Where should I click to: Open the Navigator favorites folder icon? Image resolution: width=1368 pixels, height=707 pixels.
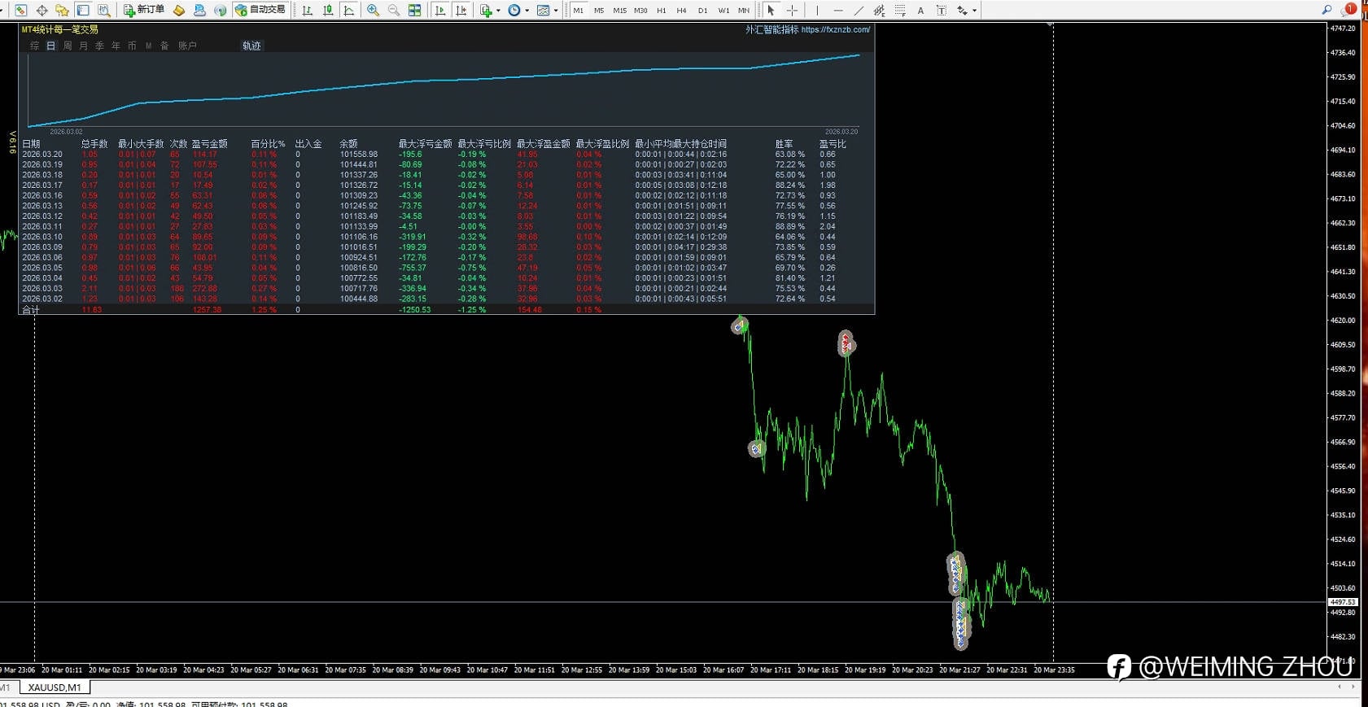(x=62, y=10)
